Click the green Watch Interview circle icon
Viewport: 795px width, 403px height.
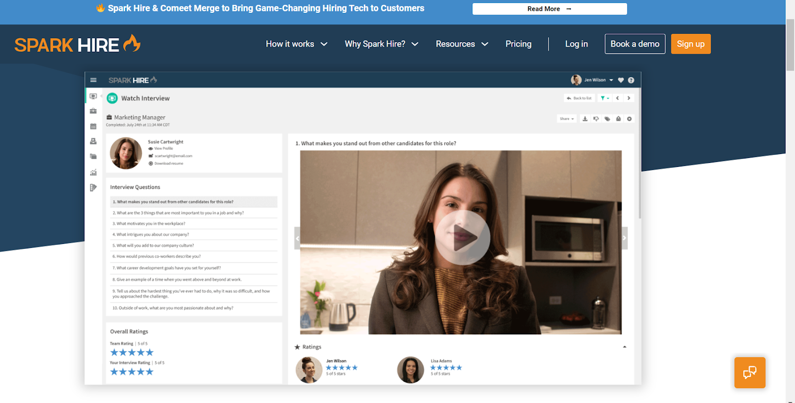pos(112,98)
